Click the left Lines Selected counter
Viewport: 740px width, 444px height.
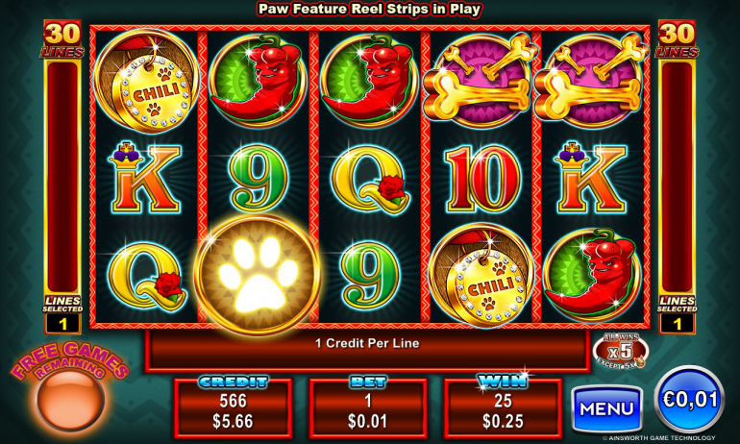(x=62, y=324)
